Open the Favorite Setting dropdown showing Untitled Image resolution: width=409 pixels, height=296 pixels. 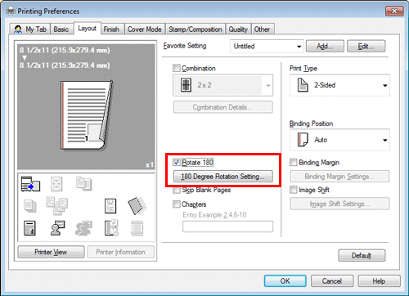click(267, 46)
